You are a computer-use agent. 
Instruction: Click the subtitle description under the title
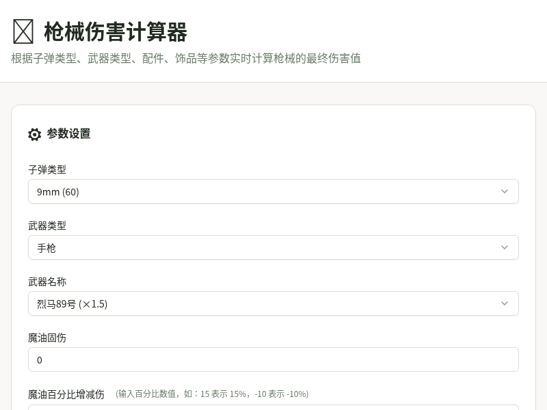pos(186,59)
